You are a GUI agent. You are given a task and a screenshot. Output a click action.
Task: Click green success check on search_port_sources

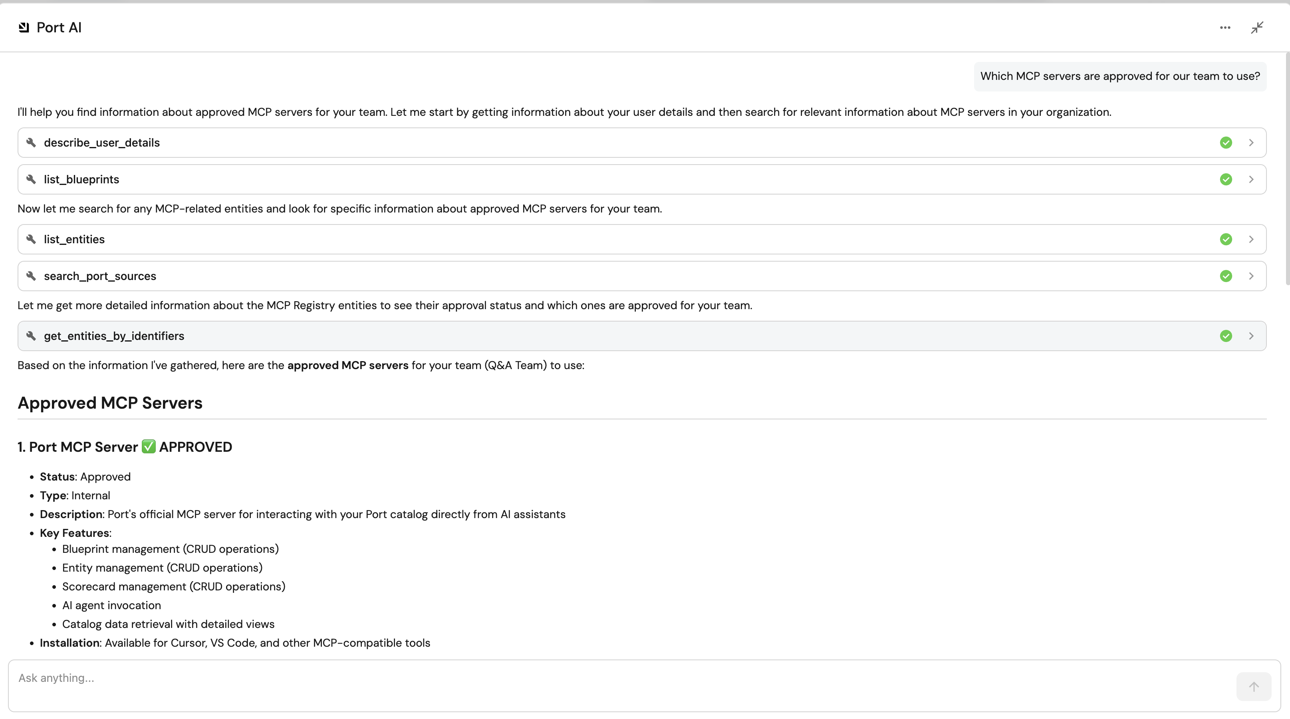click(1225, 276)
